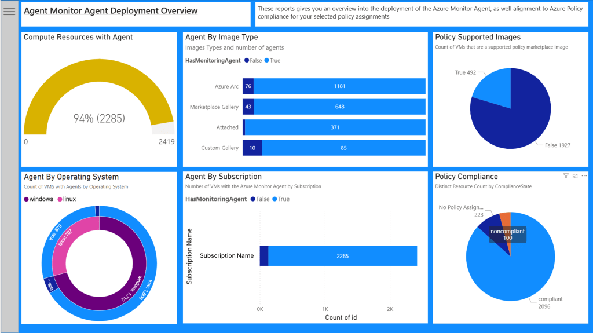Click the Custom Gallery false segment showing 10
The image size is (593, 333).
(252, 148)
